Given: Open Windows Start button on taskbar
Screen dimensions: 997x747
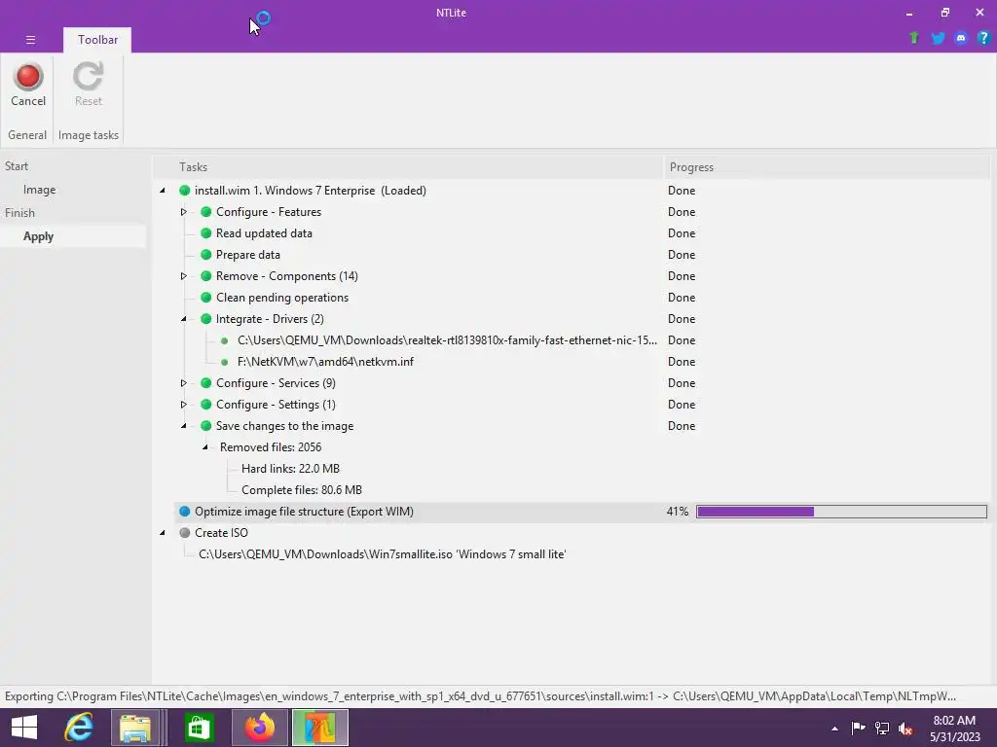Looking at the screenshot, I should (x=24, y=728).
